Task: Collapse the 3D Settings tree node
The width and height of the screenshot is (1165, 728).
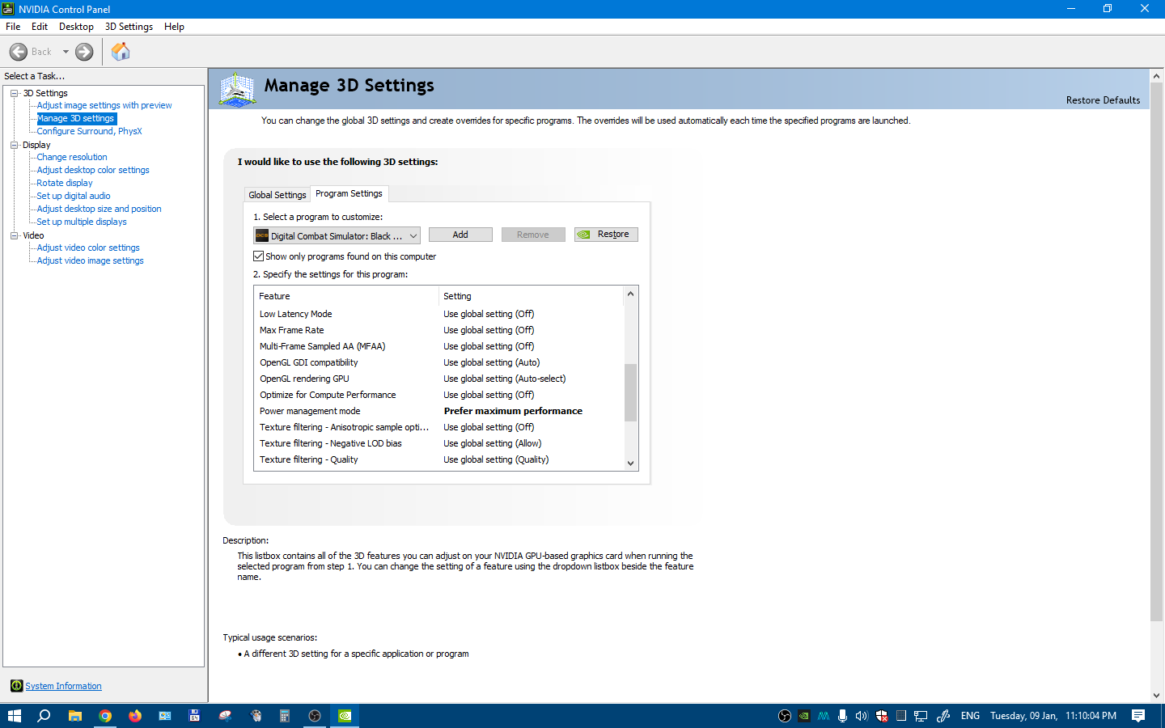Action: pyautogui.click(x=15, y=93)
